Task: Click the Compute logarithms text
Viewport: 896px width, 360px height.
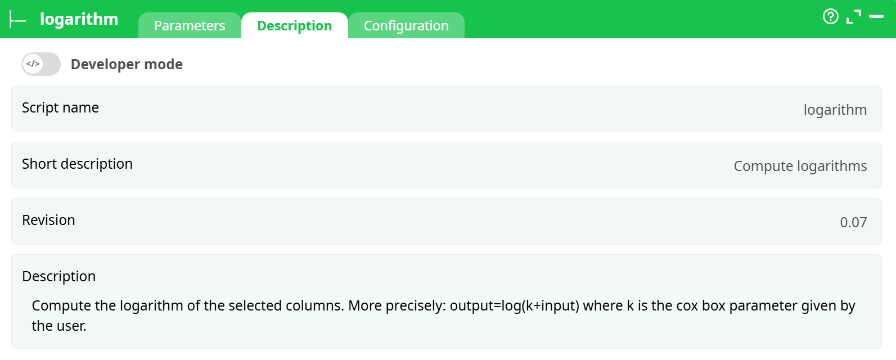Action: 800,166
